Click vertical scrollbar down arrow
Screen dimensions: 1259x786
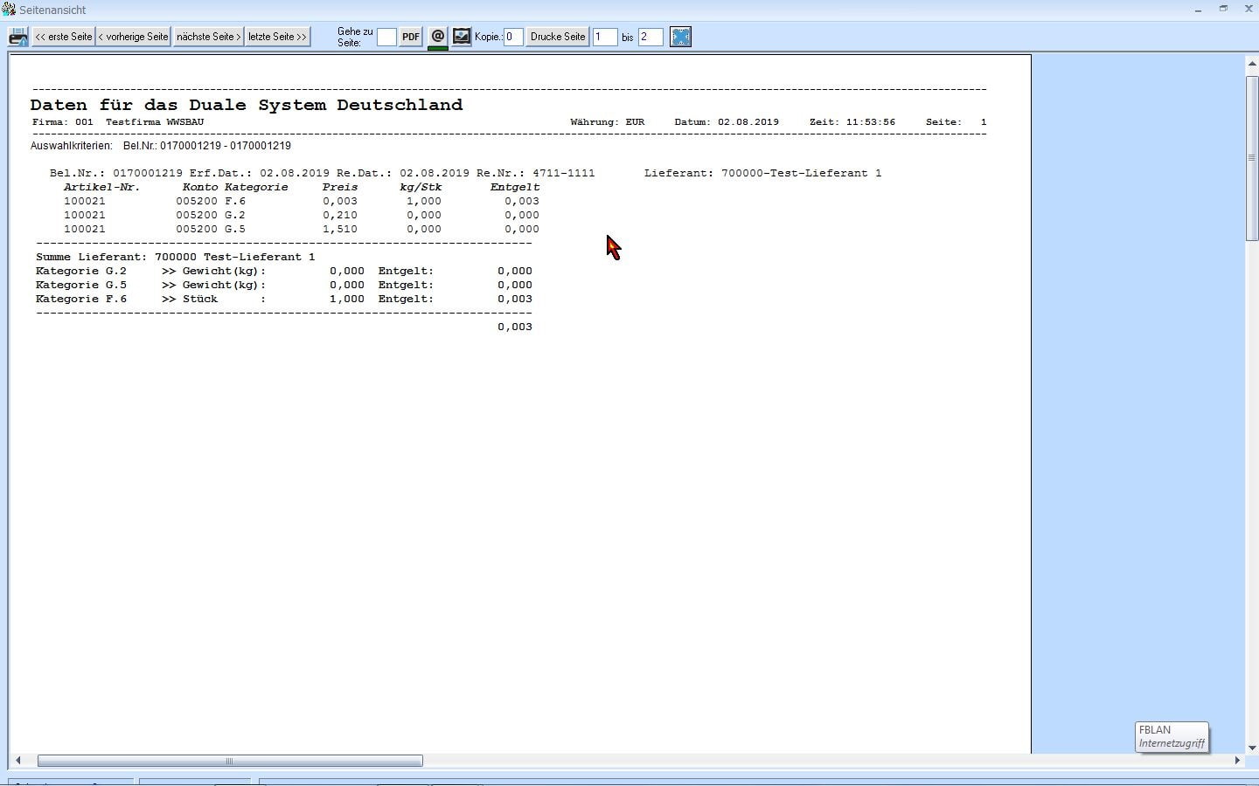coord(1252,748)
